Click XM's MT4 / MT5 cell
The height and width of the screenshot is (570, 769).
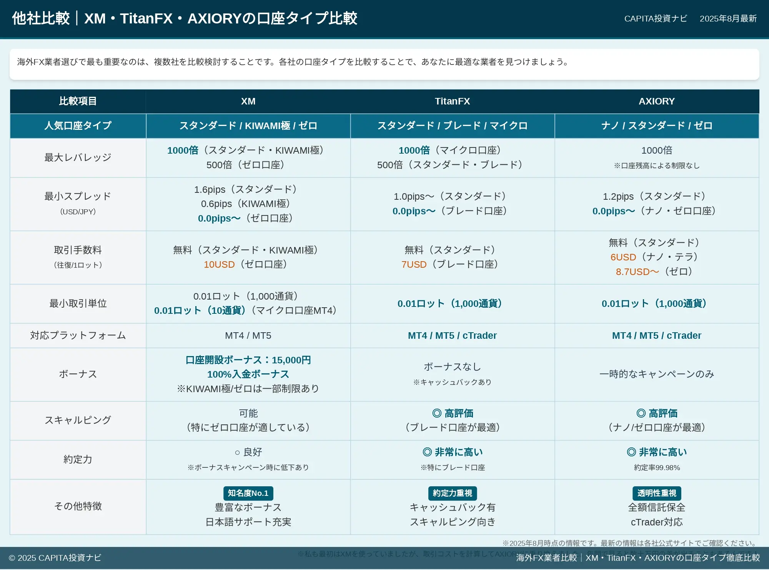[x=248, y=336]
